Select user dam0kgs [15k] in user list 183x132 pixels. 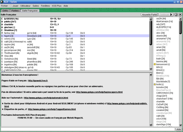pyautogui.click(x=164, y=124)
